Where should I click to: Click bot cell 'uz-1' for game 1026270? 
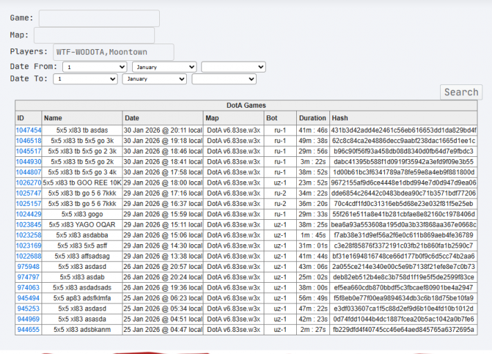pyautogui.click(x=280, y=183)
